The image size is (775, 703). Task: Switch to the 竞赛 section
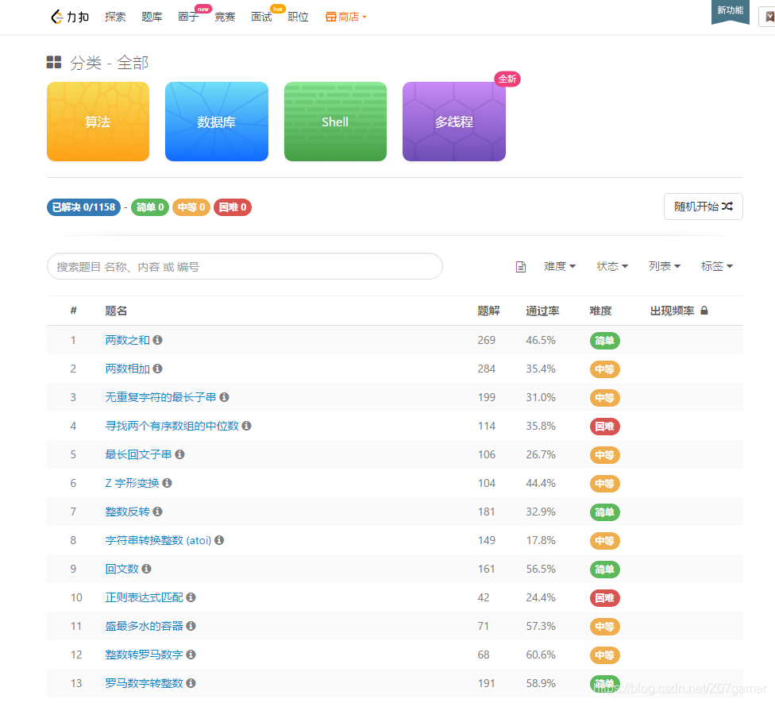point(225,16)
